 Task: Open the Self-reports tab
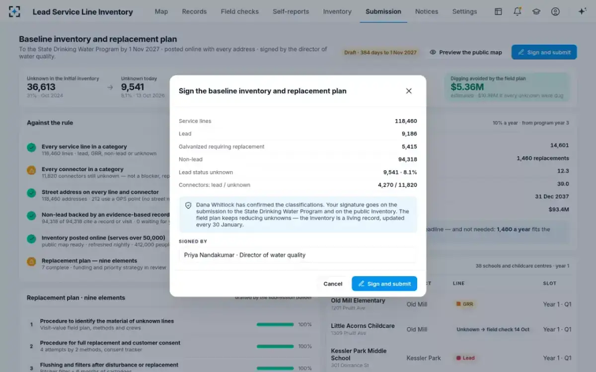(x=291, y=11)
